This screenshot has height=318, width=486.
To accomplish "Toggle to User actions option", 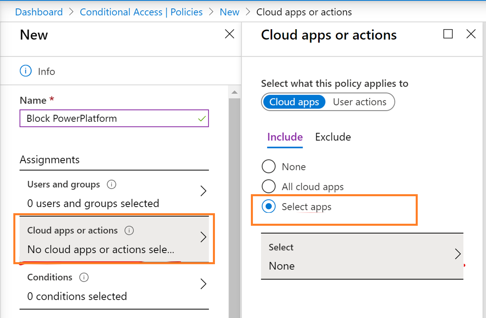I will click(x=360, y=102).
